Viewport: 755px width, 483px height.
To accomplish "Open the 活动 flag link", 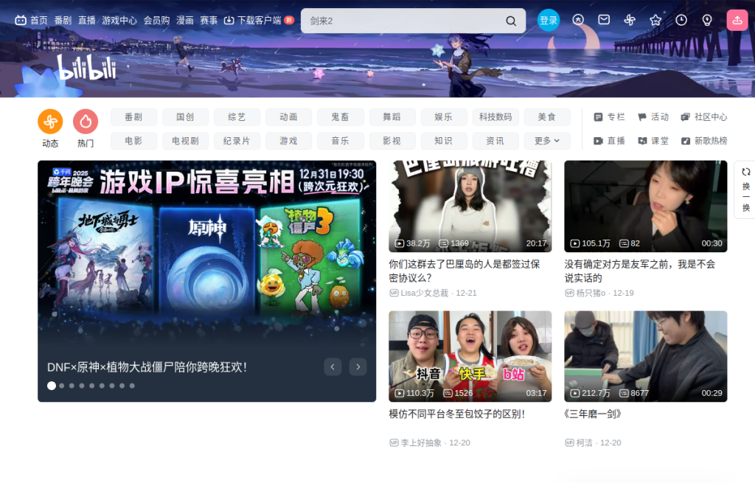I will click(653, 117).
